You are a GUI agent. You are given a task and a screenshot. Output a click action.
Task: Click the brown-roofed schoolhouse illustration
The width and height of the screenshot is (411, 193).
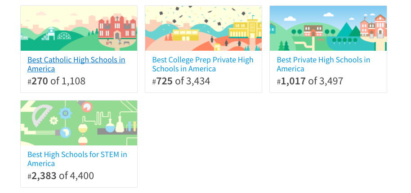[x=313, y=31]
